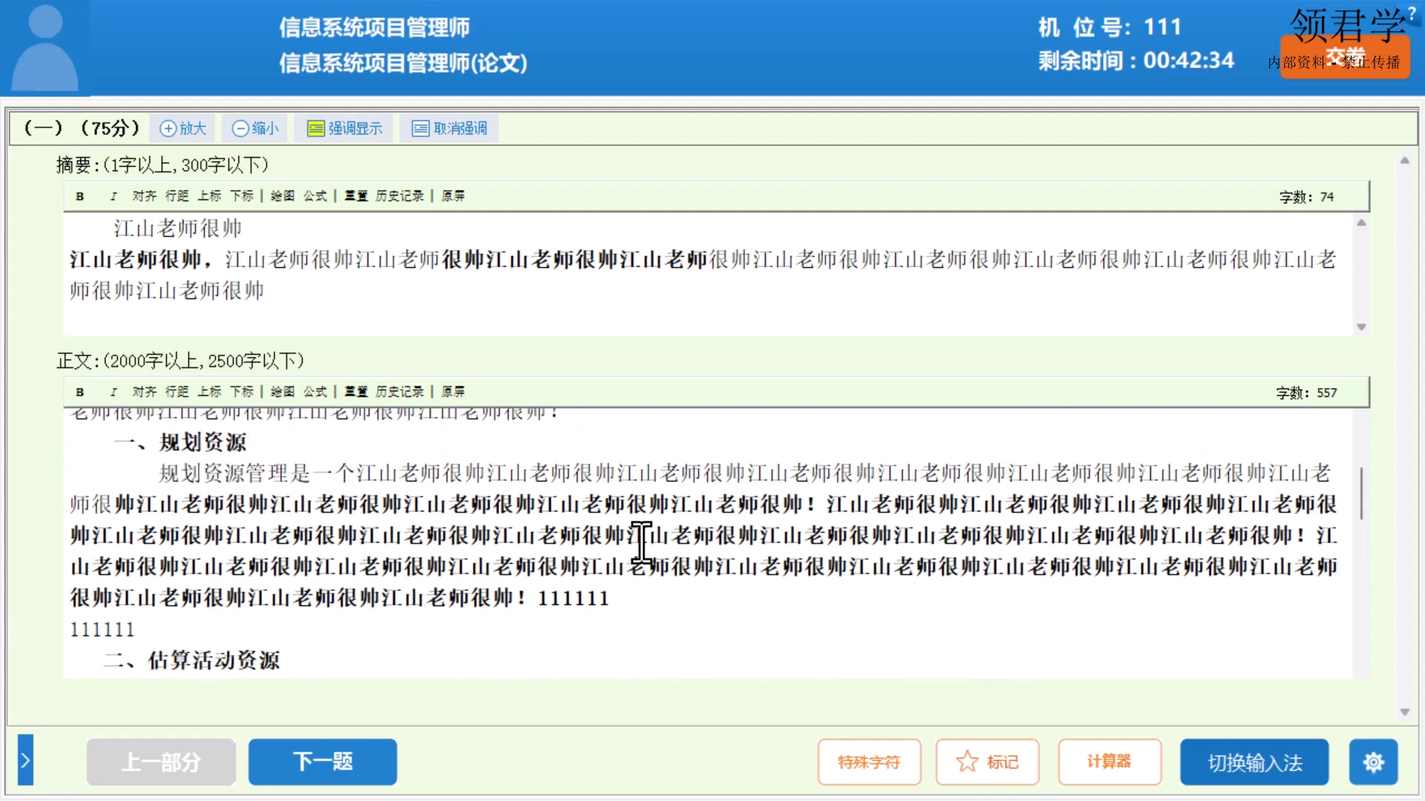Apply 下标 subscript in 摘要 toolbar
This screenshot has height=801, width=1425.
click(x=242, y=196)
